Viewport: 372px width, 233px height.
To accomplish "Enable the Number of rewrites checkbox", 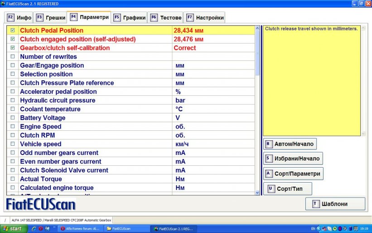I will 12,57.
